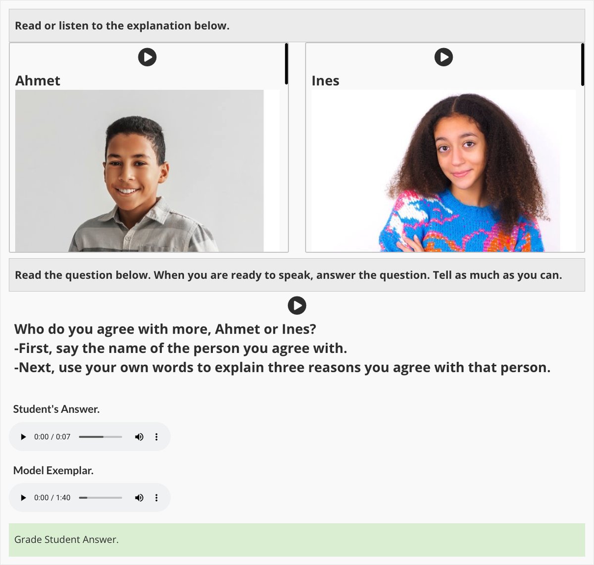
Task: Open Model Exemplar audio options menu
Action: coord(156,498)
